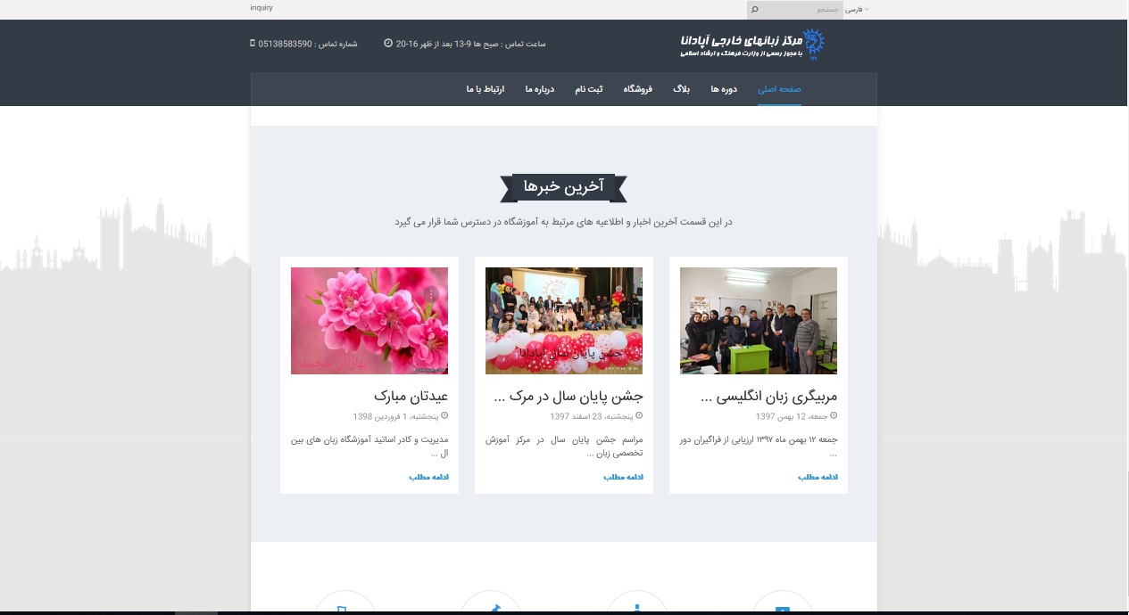Open the balloon party جشن پایان سال photo
Screen dimensions: 1129x615
564,321
